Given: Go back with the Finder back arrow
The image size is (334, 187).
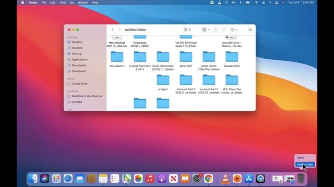Looking at the screenshot, I should [113, 30].
